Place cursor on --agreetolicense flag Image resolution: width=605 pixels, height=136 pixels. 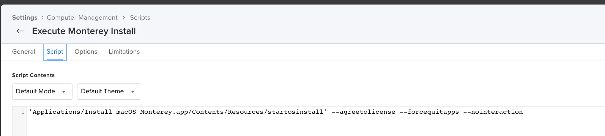(363, 112)
